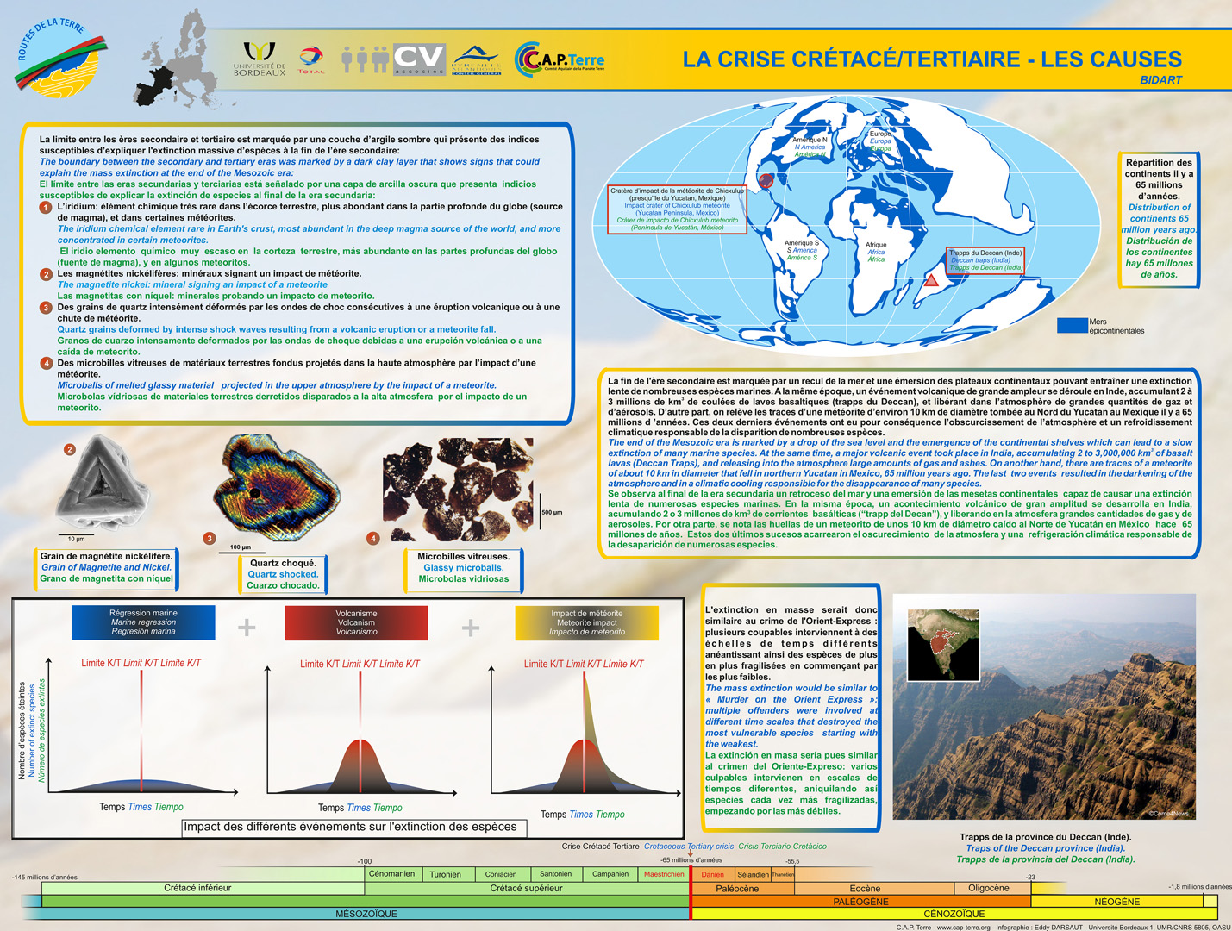Click the number 2 badge above magnetite photo
1232x931 pixels.
[70, 449]
